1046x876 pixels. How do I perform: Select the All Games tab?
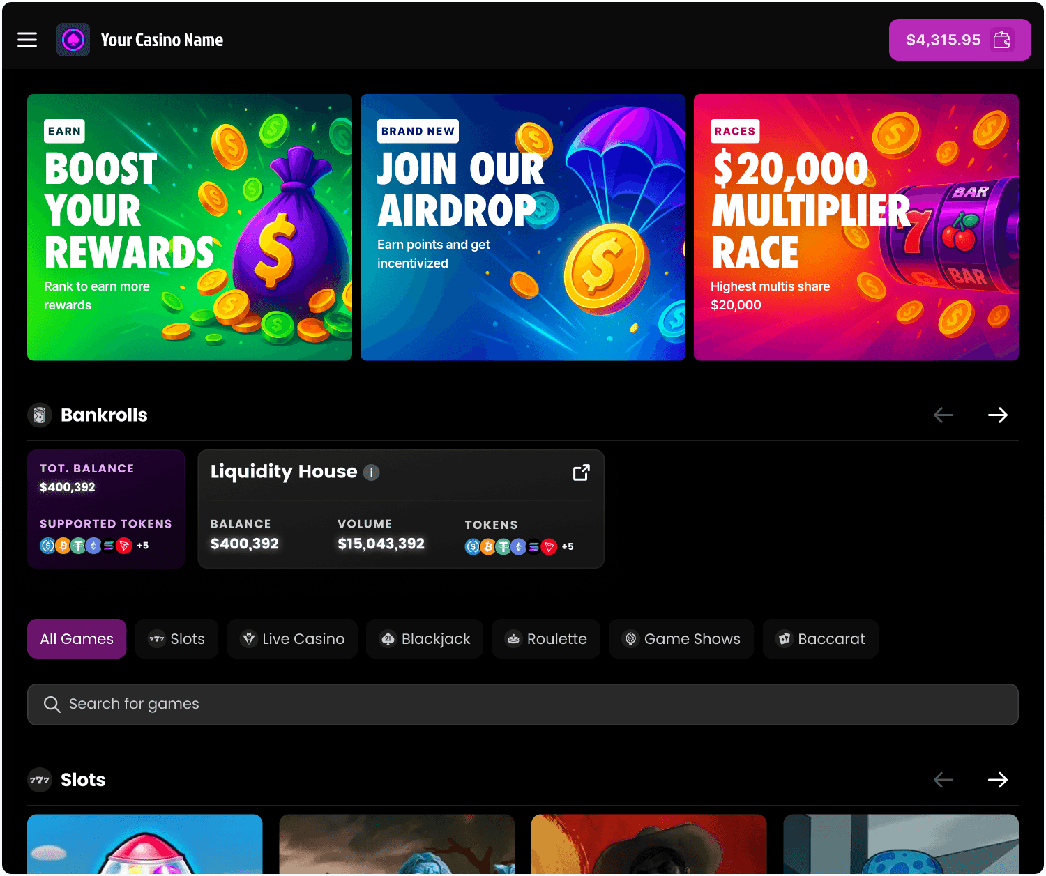[77, 639]
